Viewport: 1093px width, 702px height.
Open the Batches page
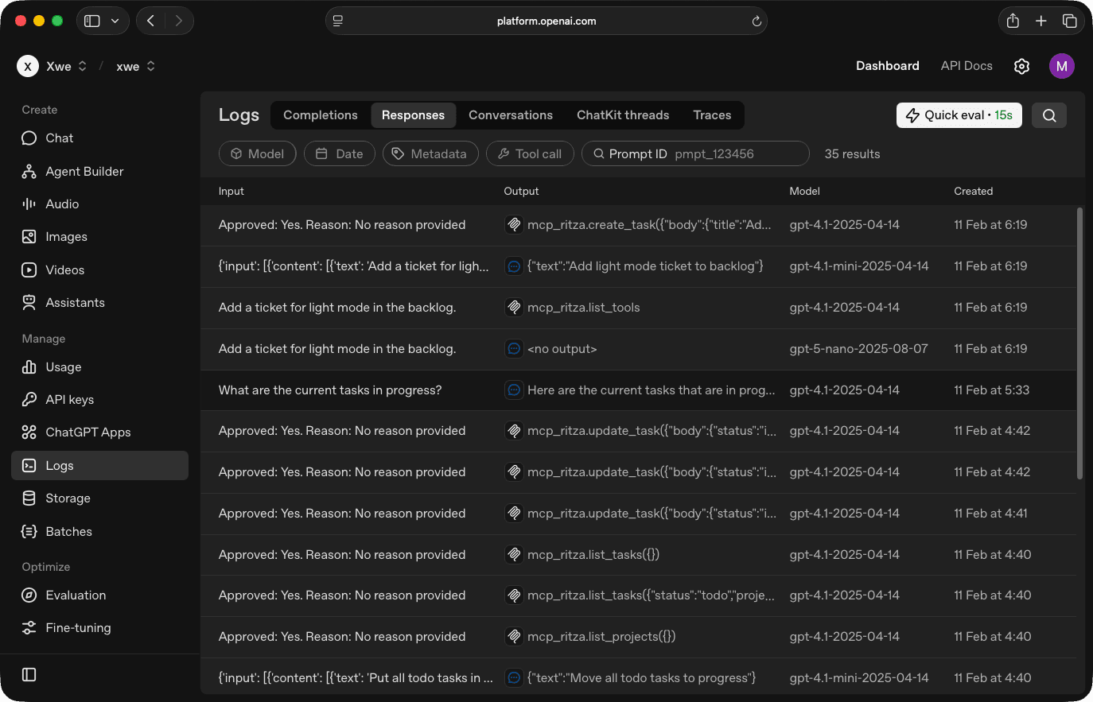(x=68, y=531)
